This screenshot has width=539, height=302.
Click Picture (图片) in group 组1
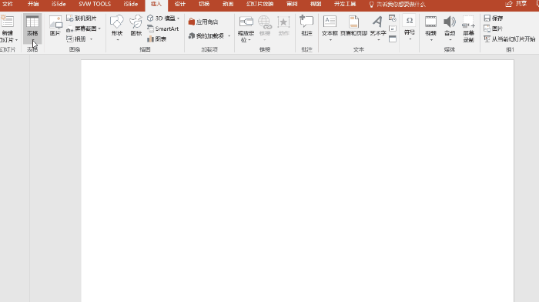(494, 29)
